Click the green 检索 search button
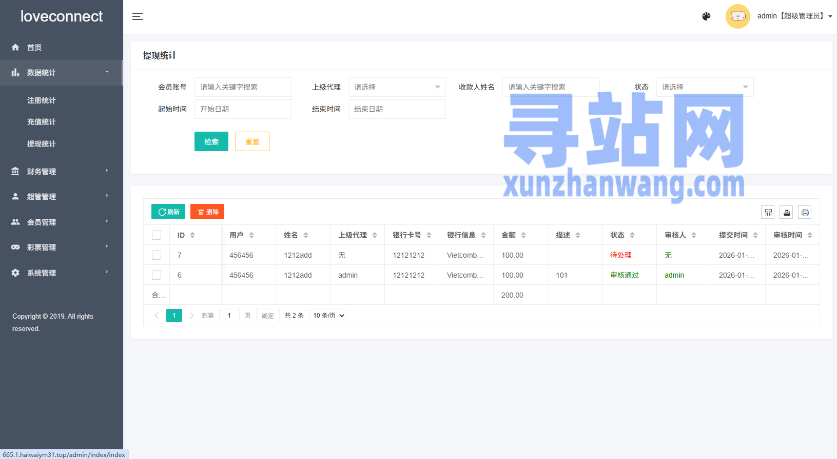 click(211, 141)
